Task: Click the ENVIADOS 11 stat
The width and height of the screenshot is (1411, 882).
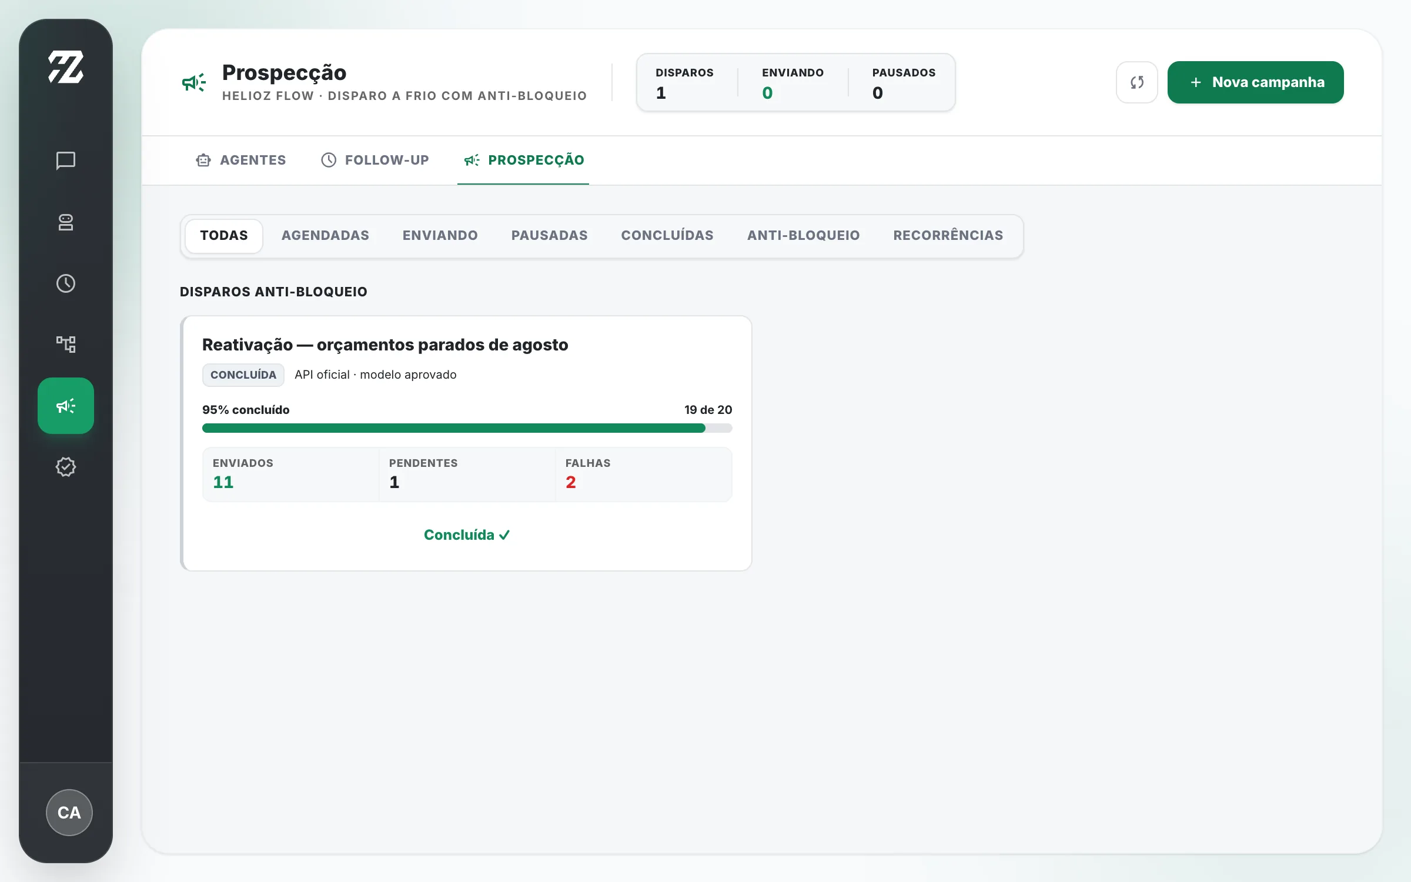Action: [x=291, y=475]
